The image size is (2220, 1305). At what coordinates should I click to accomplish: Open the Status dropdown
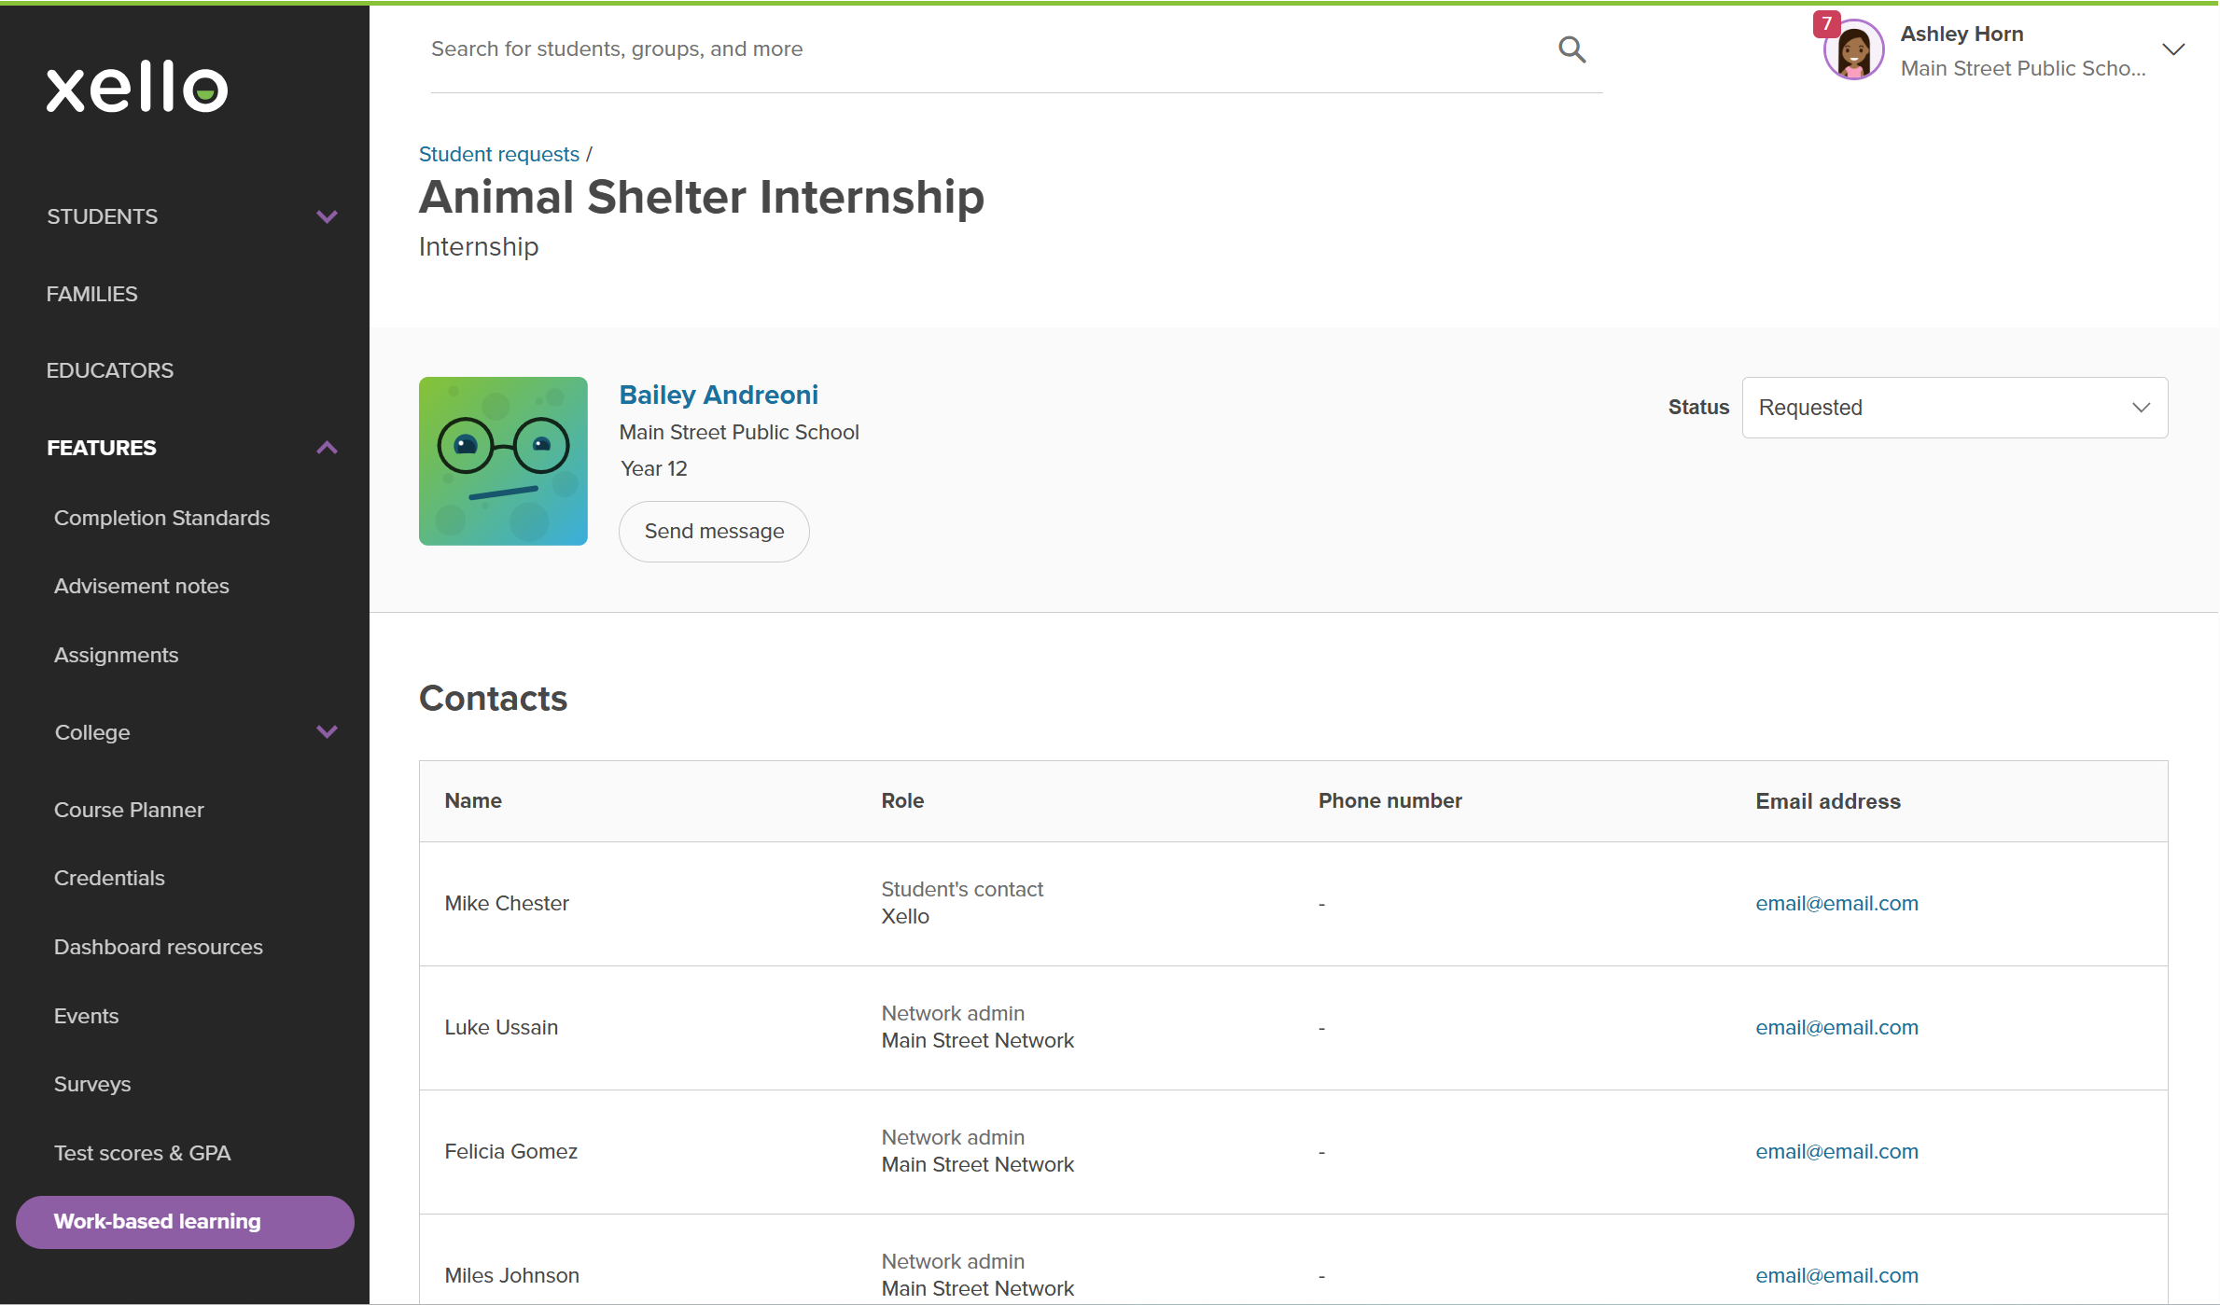(x=1954, y=408)
